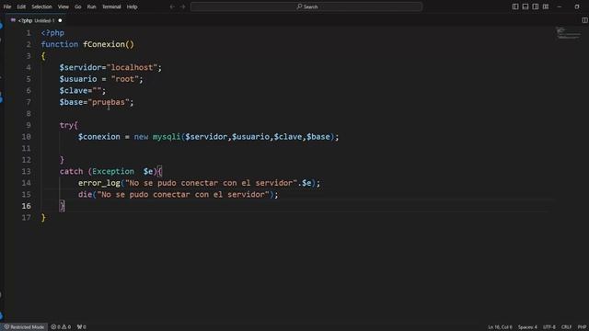Open the warnings count in status bar

66,327
